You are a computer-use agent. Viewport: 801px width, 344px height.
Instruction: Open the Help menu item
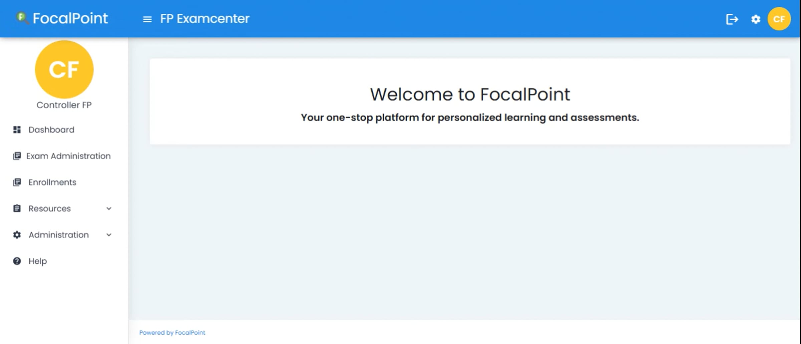point(38,261)
